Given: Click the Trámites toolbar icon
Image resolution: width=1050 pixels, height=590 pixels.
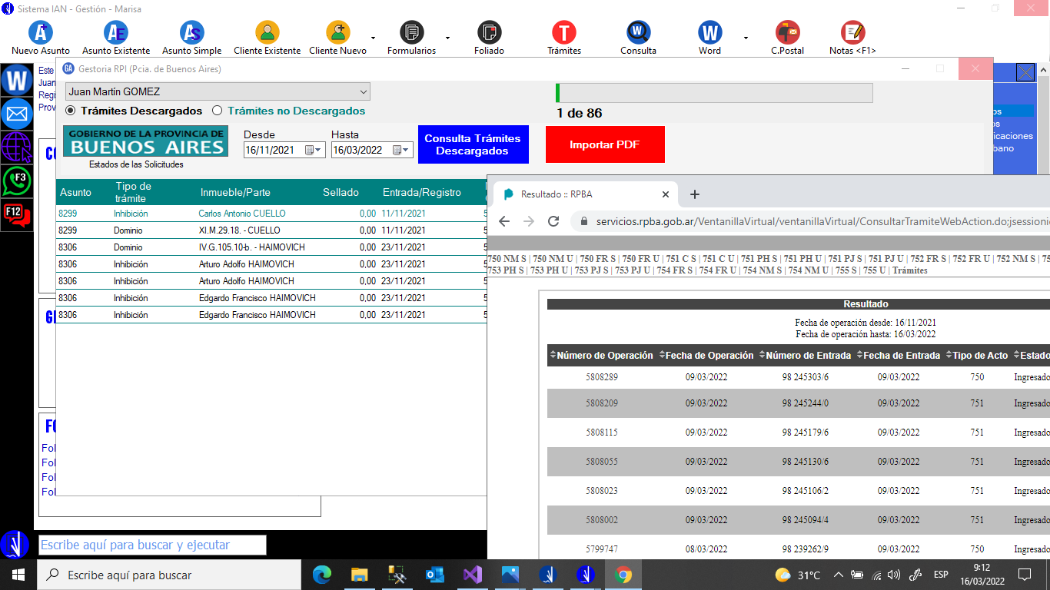Looking at the screenshot, I should tap(563, 33).
